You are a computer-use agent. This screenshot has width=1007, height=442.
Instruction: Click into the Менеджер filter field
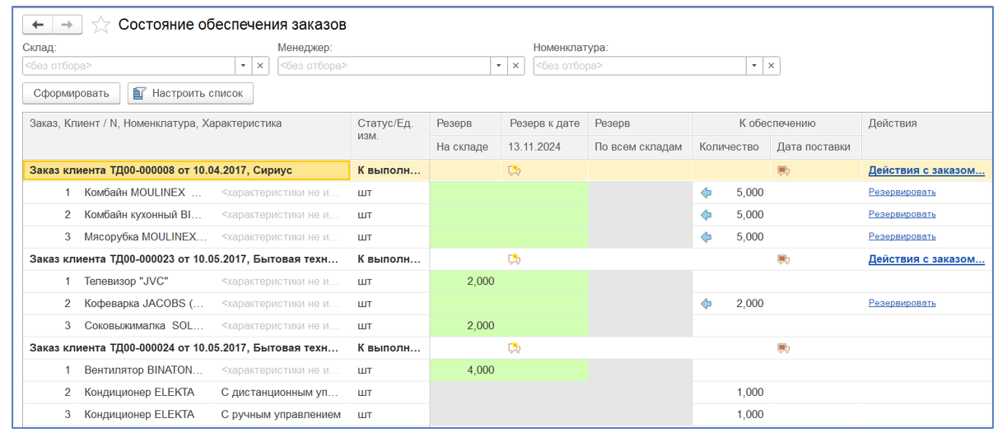click(x=384, y=66)
